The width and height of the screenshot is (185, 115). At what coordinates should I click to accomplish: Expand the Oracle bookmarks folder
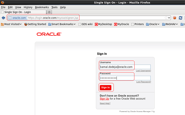coord(153,24)
